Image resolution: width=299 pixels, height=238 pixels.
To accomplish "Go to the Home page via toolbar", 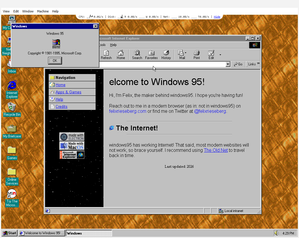I will click(121, 55).
